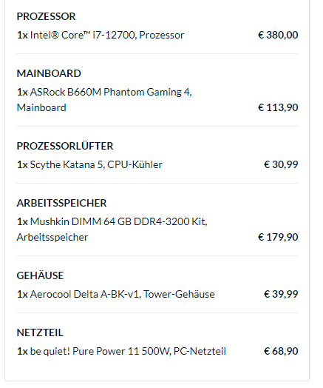This screenshot has height=388, width=323.
Task: Open Aerocool Delta A-BK-v1 Tower-Gehäuse item
Action: [x=115, y=294]
